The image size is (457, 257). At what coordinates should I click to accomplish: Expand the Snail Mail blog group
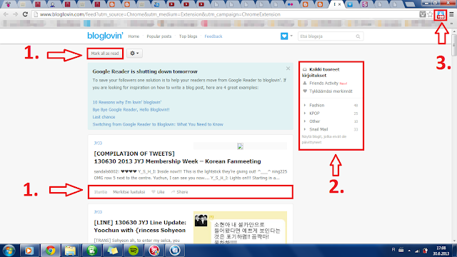point(305,129)
